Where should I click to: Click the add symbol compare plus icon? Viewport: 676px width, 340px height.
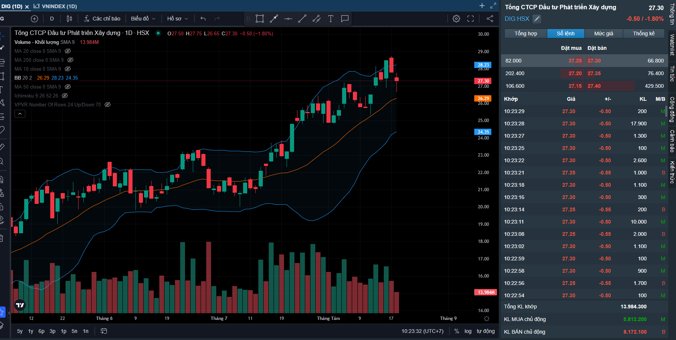[x=34, y=19]
